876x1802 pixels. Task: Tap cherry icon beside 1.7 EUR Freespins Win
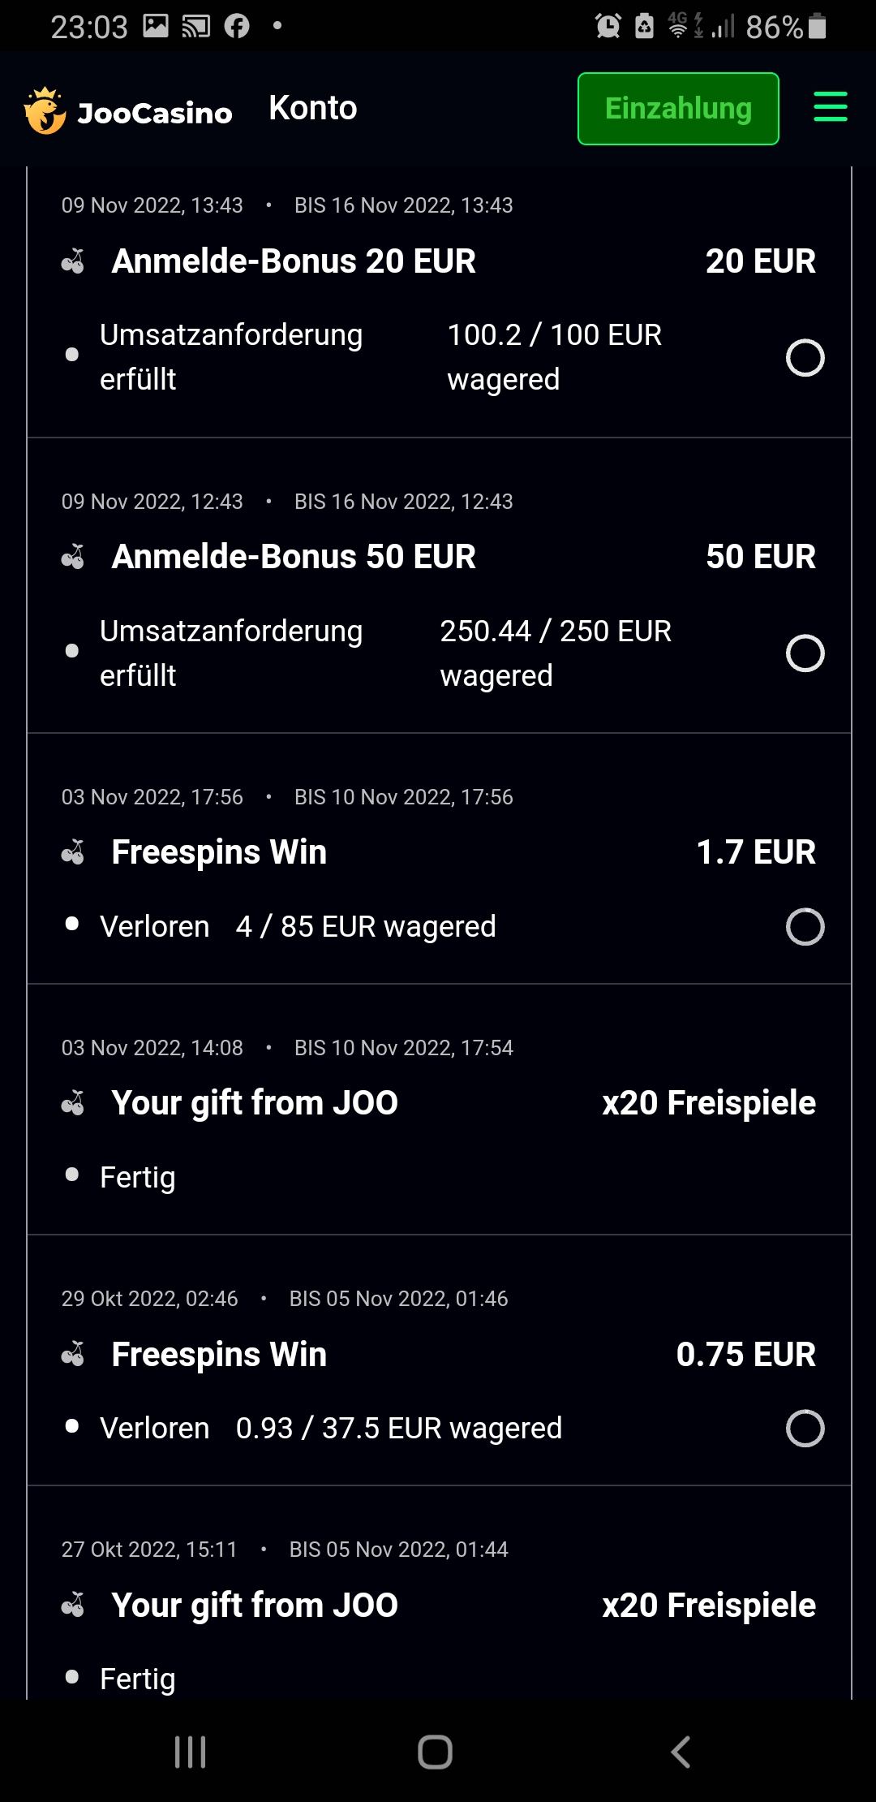(73, 853)
